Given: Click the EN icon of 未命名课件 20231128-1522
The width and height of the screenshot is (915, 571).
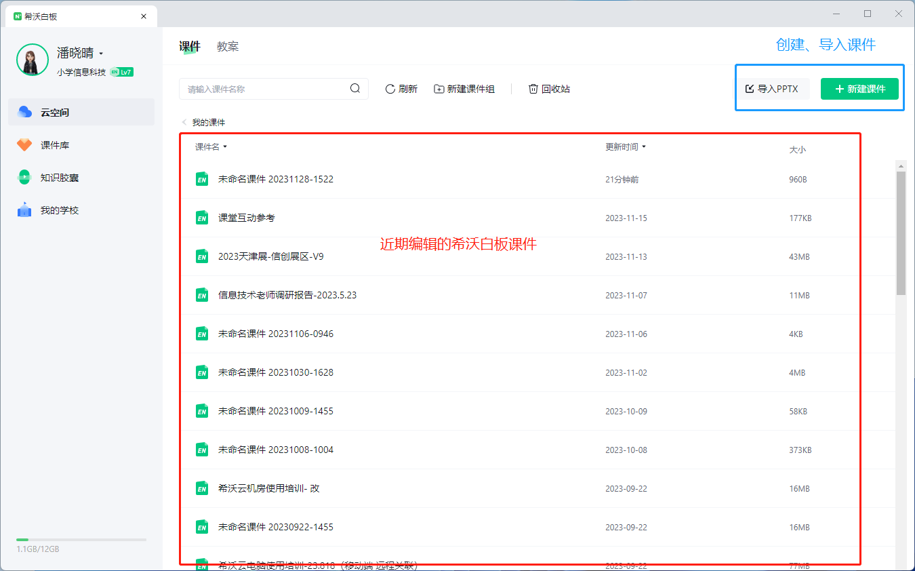Looking at the screenshot, I should [201, 179].
